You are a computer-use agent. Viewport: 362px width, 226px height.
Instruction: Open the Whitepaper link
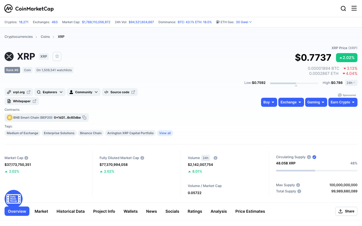(22, 101)
